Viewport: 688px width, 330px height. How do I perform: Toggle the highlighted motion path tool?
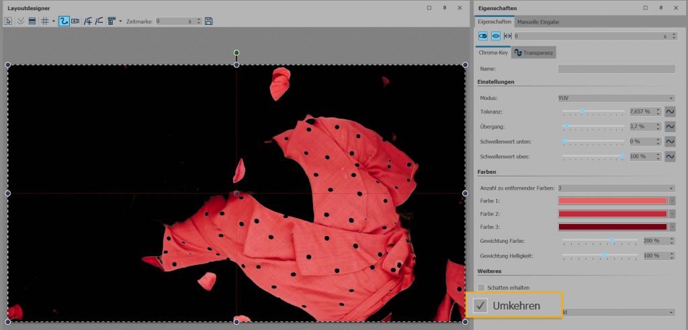[64, 21]
